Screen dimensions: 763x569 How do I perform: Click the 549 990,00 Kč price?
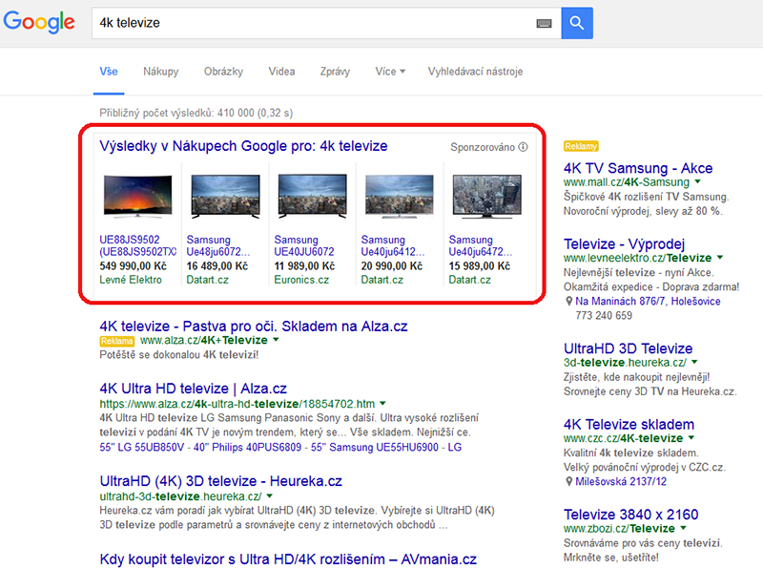133,266
